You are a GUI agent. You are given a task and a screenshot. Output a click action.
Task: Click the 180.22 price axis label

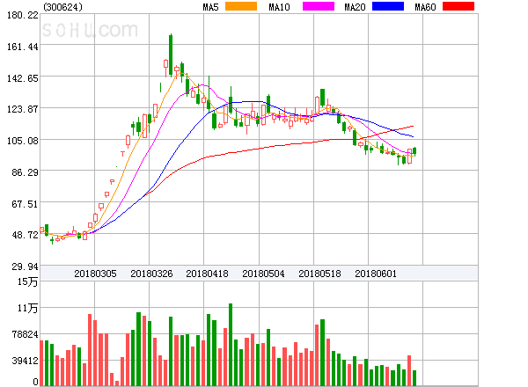click(23, 15)
